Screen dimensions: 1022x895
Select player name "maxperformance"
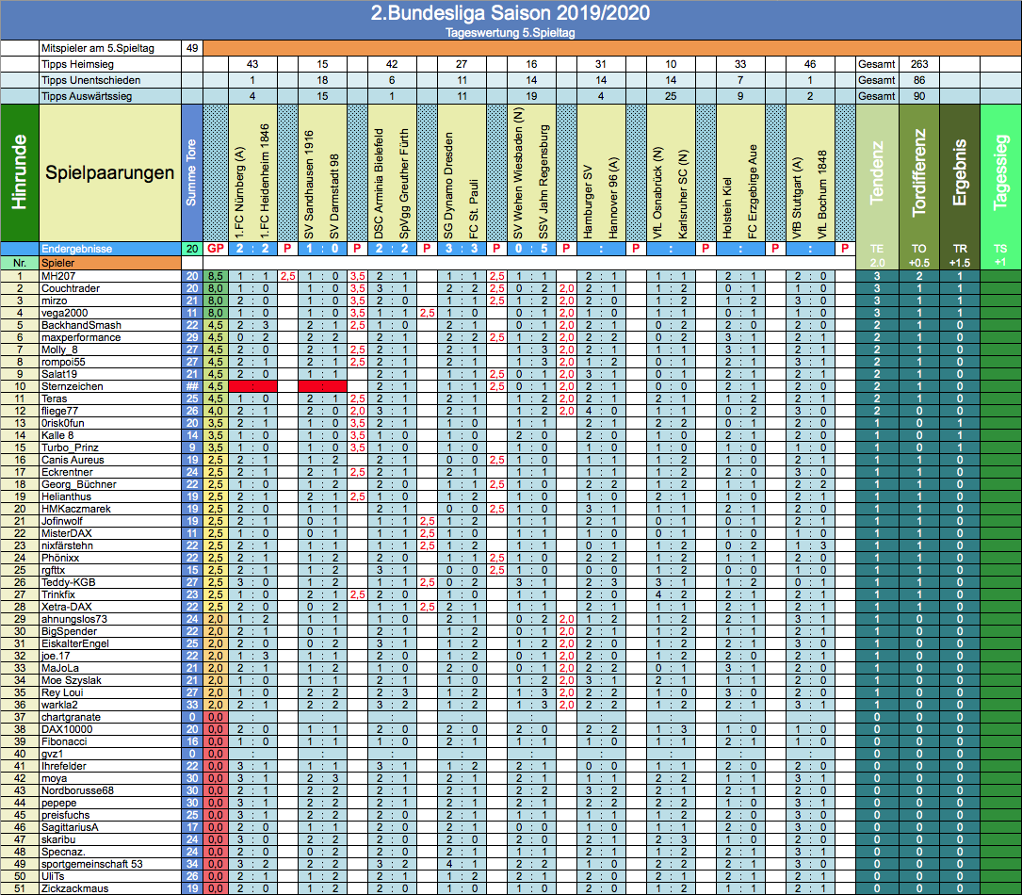81,337
